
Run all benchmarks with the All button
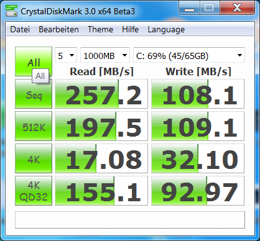pos(34,61)
